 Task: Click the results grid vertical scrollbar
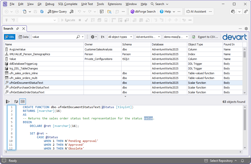coord(244,71)
